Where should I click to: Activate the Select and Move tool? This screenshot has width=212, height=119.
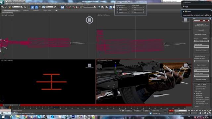[36, 7]
